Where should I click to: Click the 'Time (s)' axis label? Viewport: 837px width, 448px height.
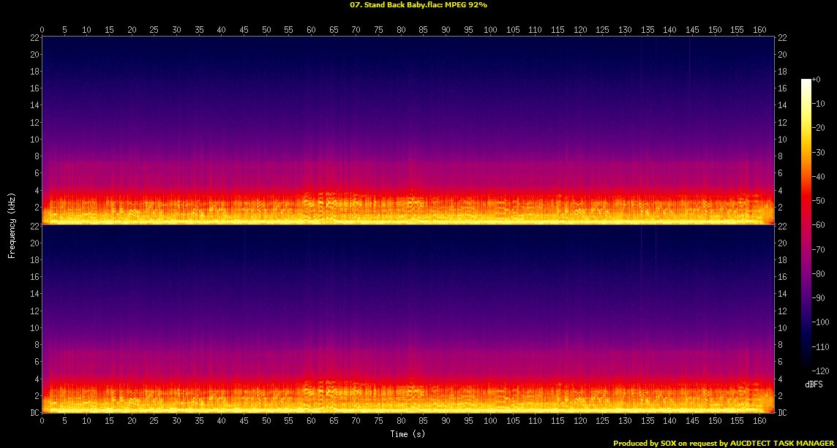[408, 434]
